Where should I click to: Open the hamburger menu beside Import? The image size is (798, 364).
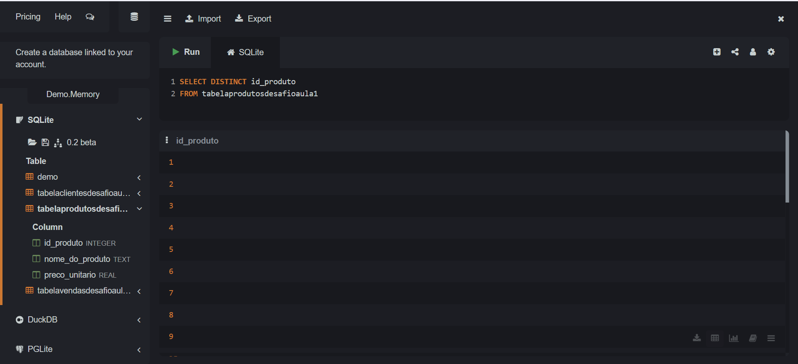(x=168, y=19)
